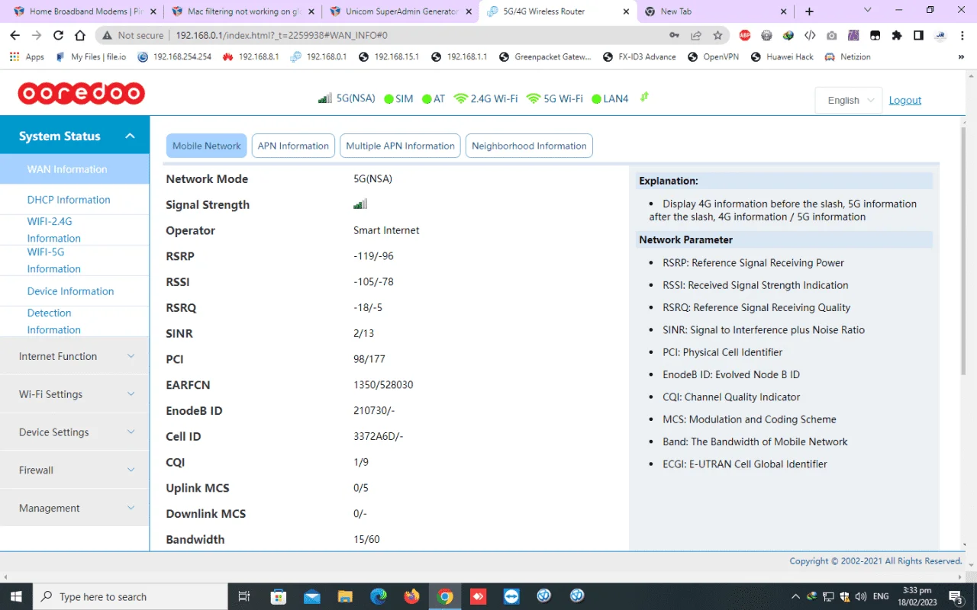Viewport: 977px width, 610px height.
Task: Open the Chrome profile avatar
Action: click(x=940, y=35)
